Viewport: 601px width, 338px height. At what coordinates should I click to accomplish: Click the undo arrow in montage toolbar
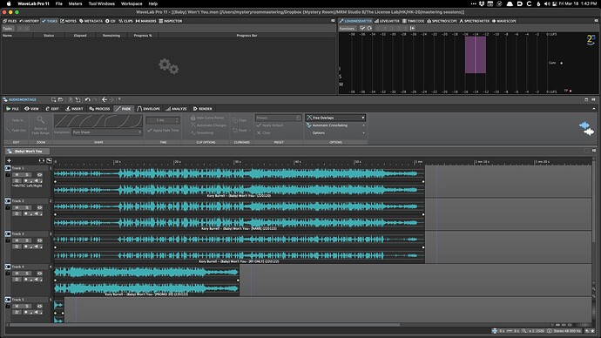[x=87, y=99]
